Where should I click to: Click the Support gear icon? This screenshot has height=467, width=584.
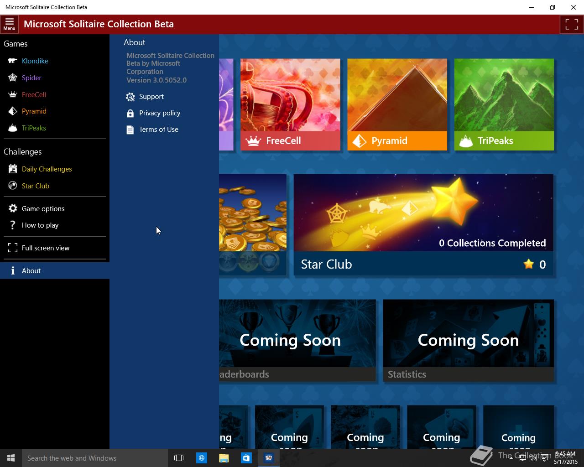(x=130, y=97)
